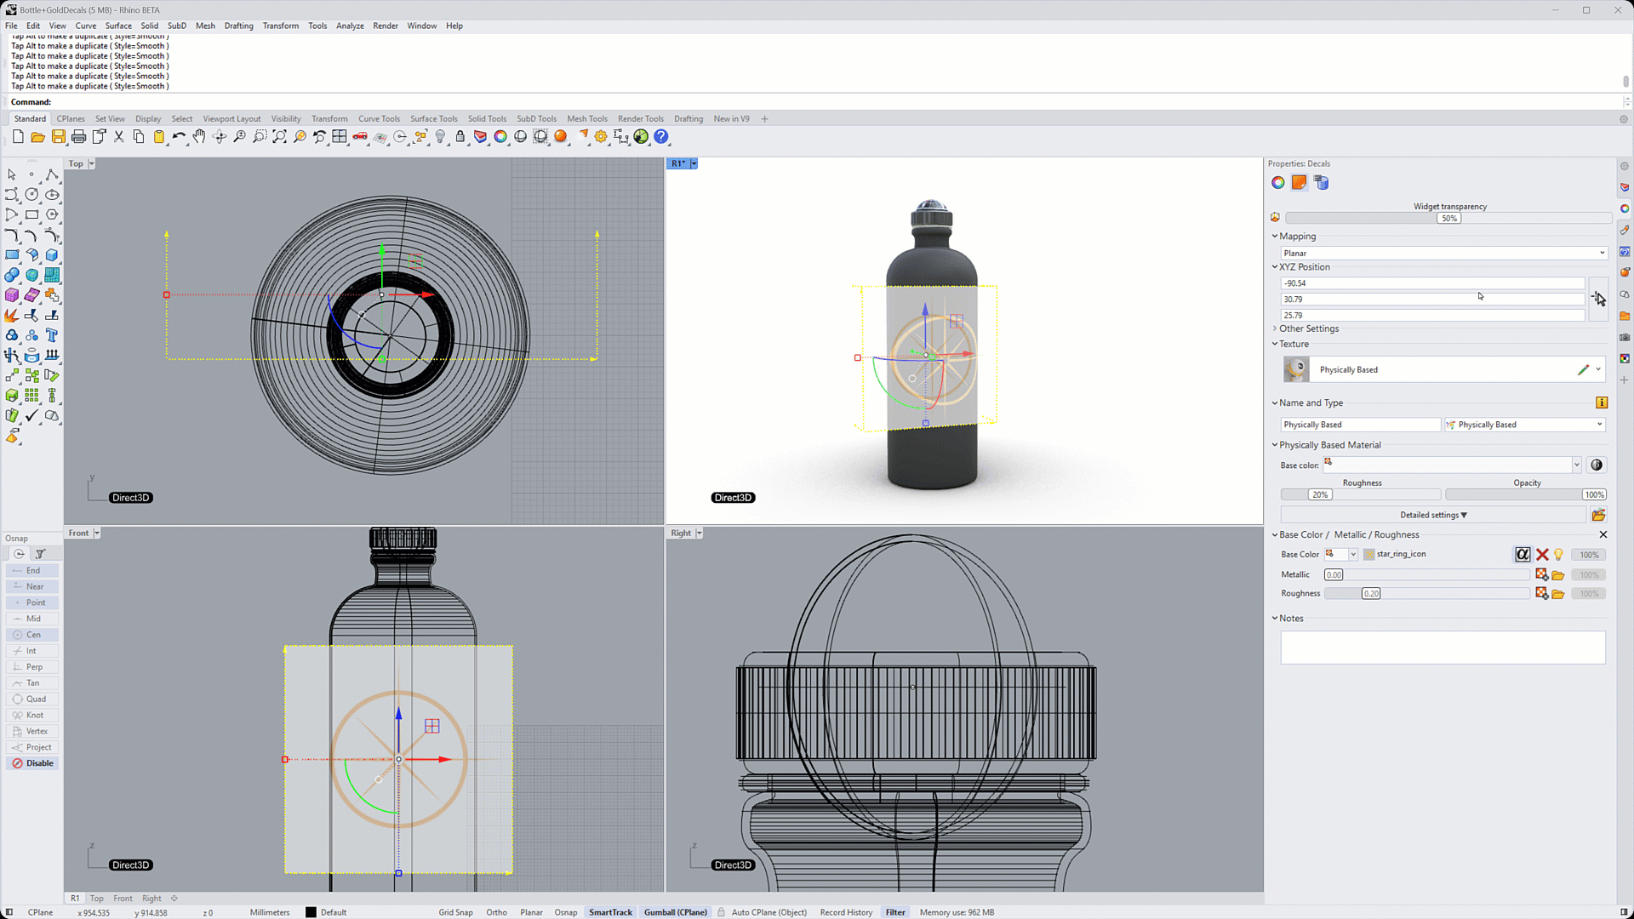The image size is (1634, 919).
Task: Open the Render menu
Action: pos(386,26)
